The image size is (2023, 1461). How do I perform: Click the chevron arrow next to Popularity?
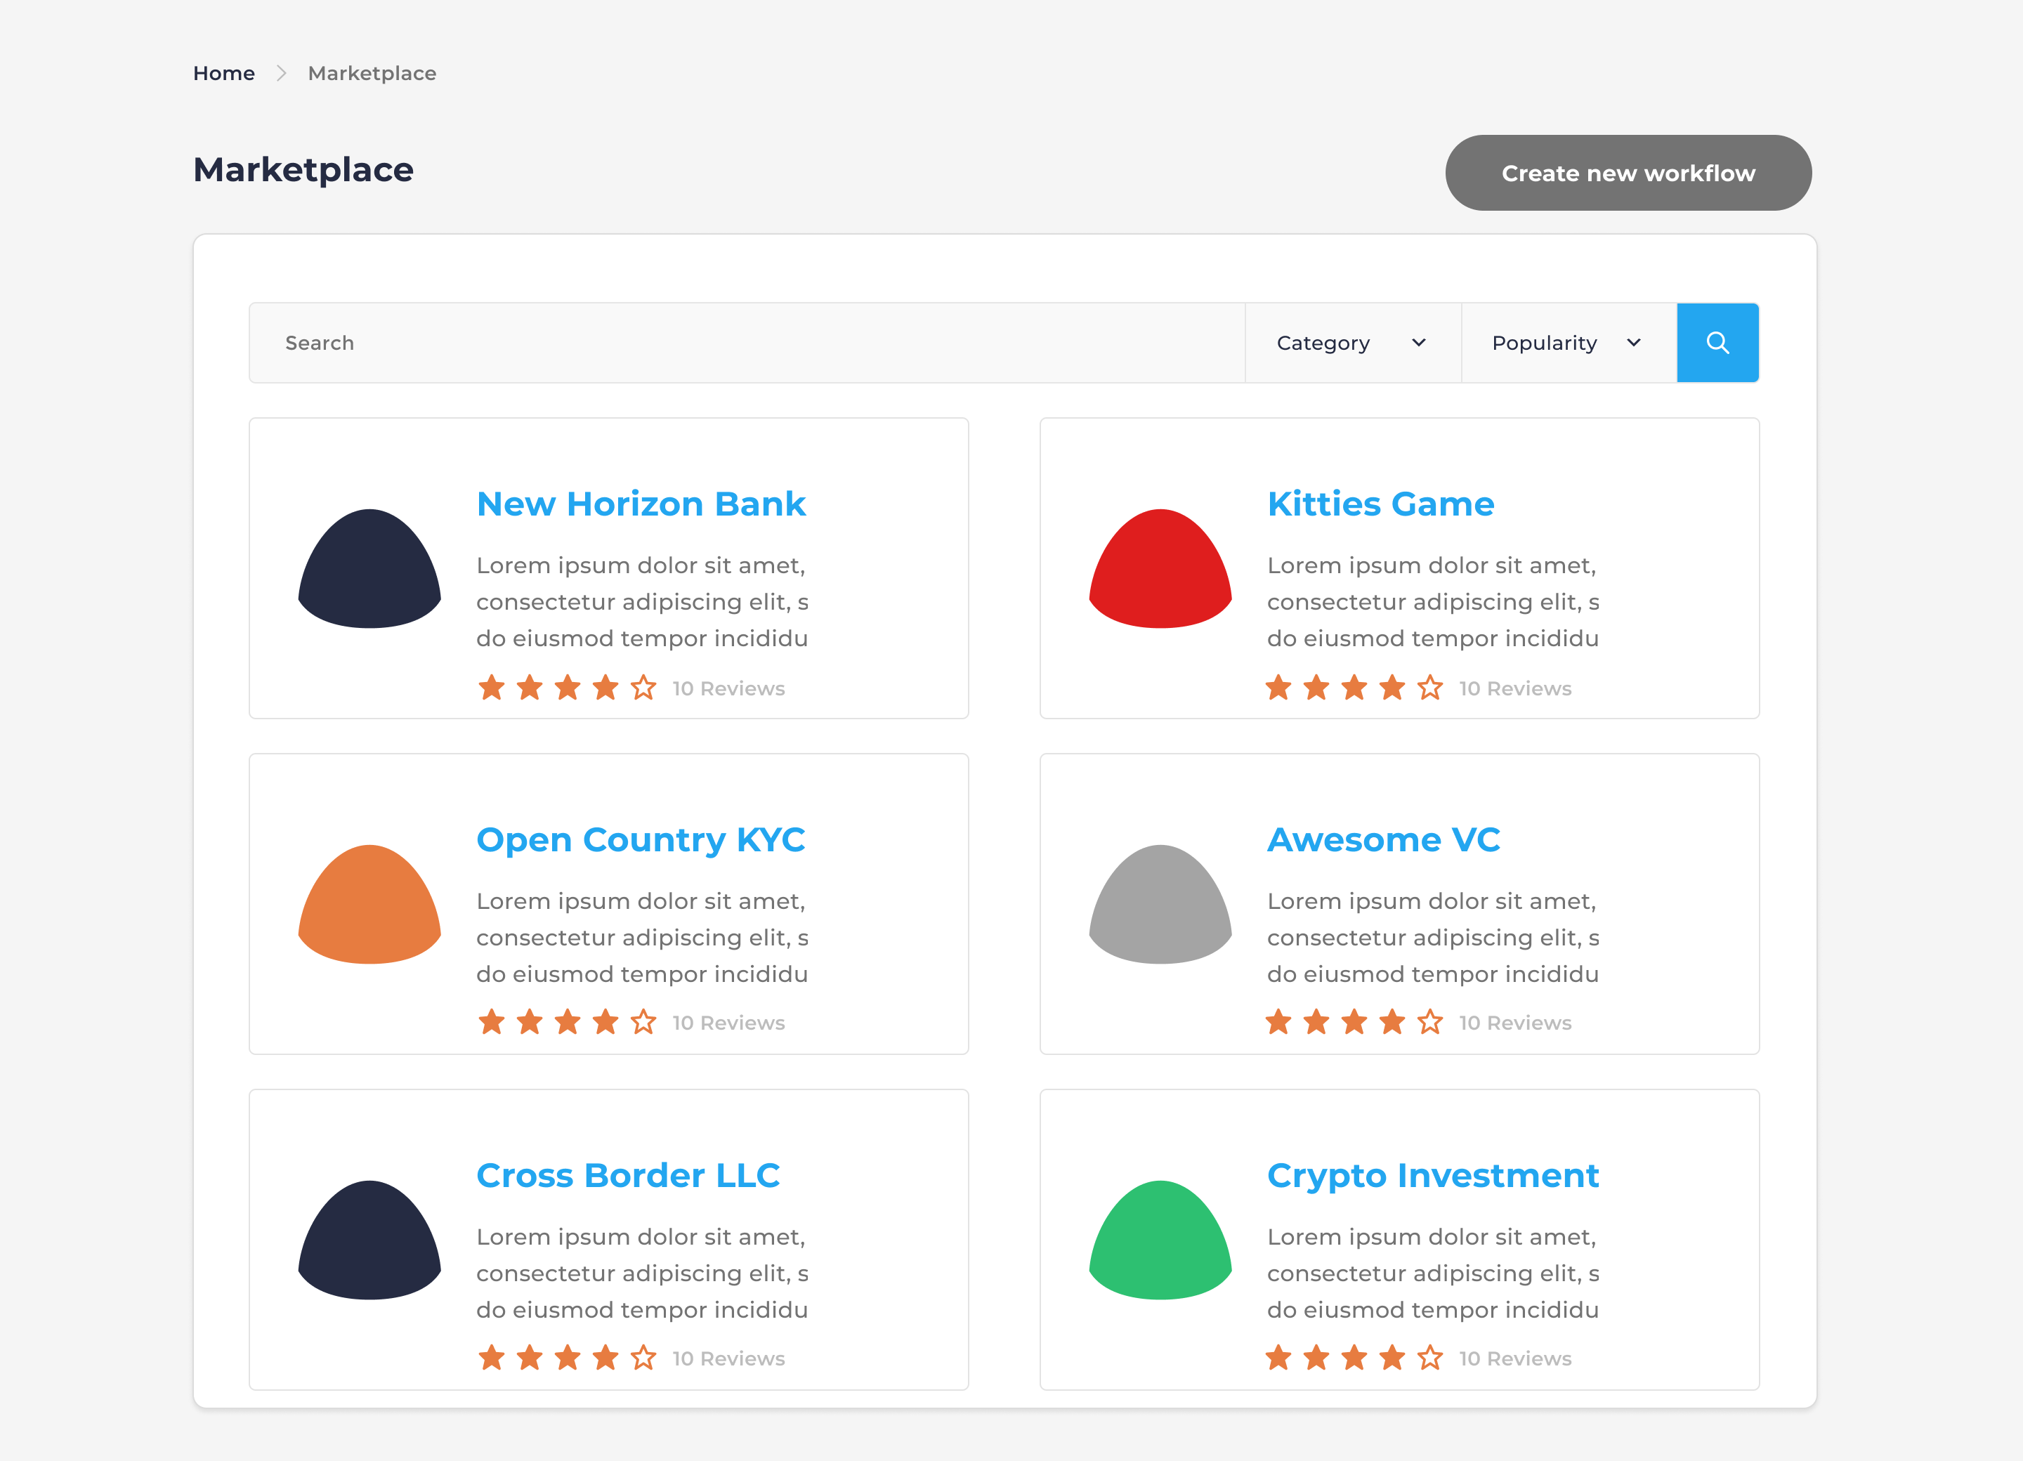[x=1633, y=343]
